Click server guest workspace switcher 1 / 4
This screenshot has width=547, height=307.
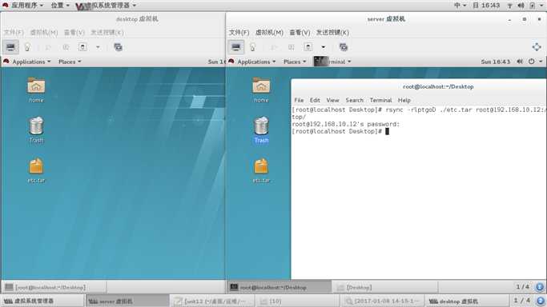[523, 287]
